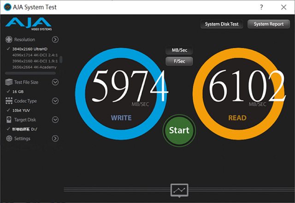Screen dimensions: 295x203
Task: Collapse the Target Disk chevron
Action: [x=55, y=120]
